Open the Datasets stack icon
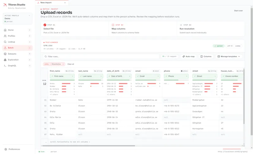 coord(5,54)
